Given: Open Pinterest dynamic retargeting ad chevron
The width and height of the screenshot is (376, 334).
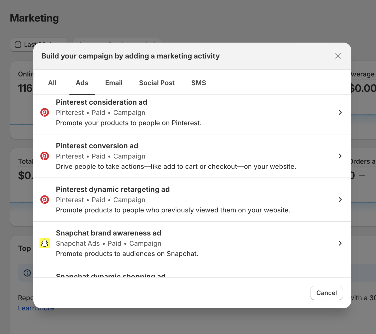Looking at the screenshot, I should (x=340, y=200).
